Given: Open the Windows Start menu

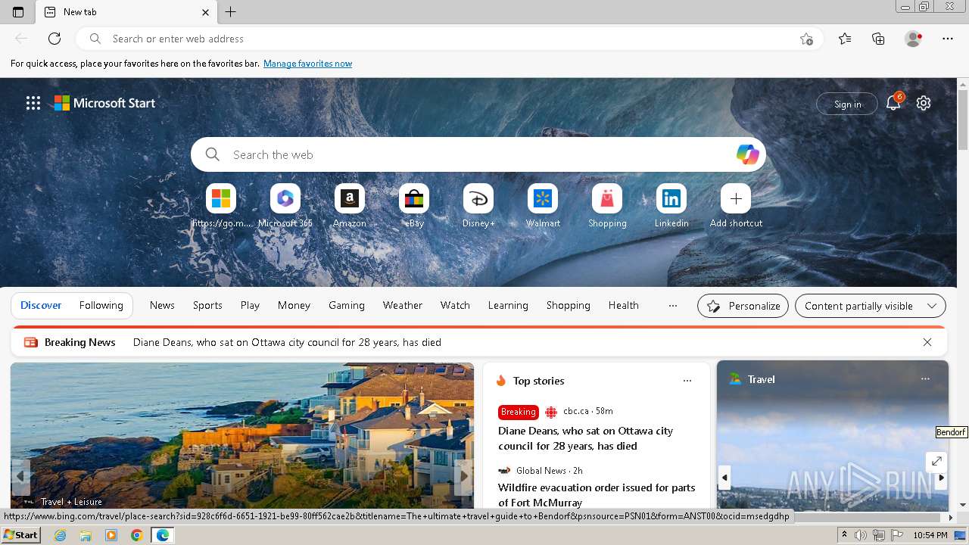Looking at the screenshot, I should pos(21,534).
